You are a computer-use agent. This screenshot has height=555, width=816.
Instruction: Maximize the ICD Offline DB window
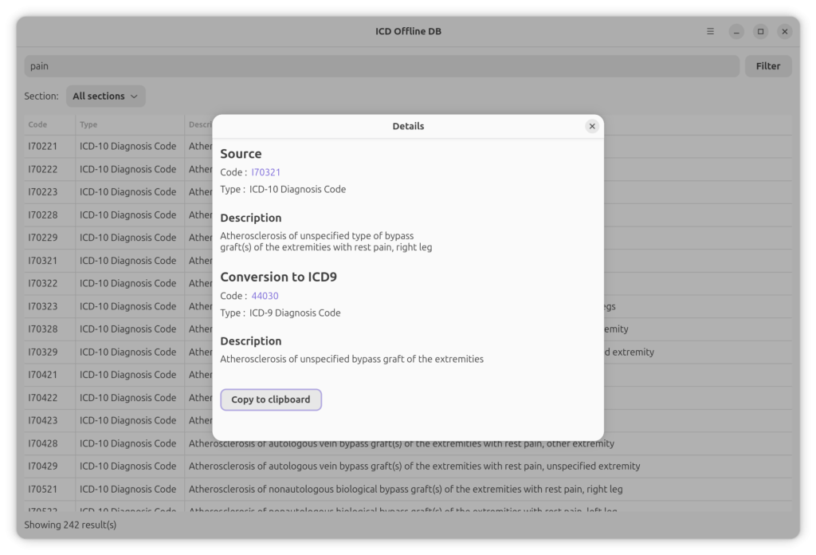pos(760,32)
